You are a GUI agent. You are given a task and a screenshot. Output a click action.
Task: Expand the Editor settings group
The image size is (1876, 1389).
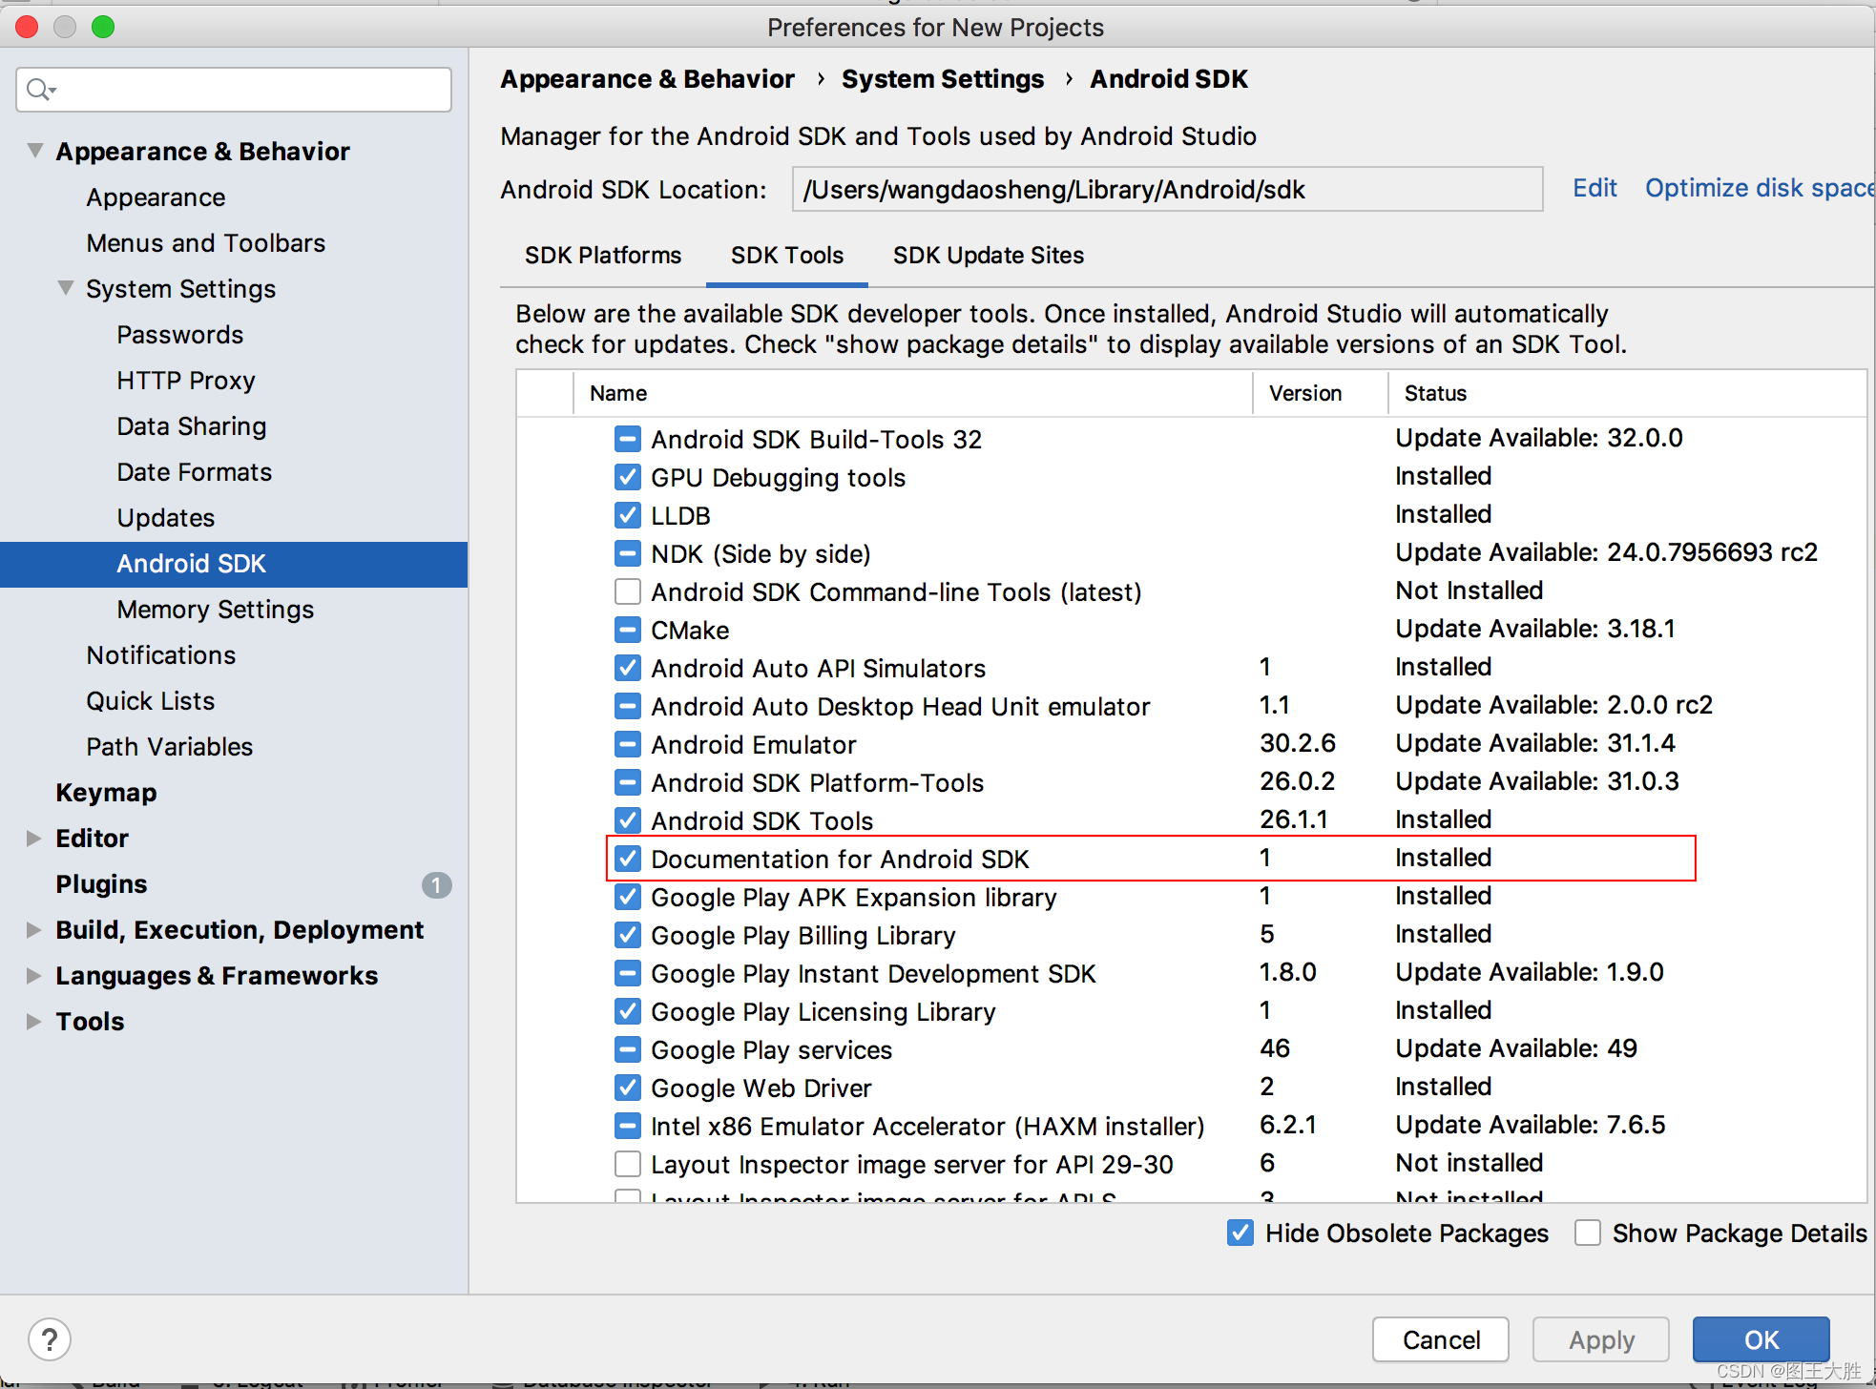[x=33, y=838]
